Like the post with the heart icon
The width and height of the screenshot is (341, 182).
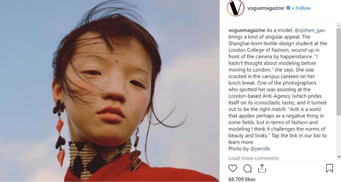[232, 168]
